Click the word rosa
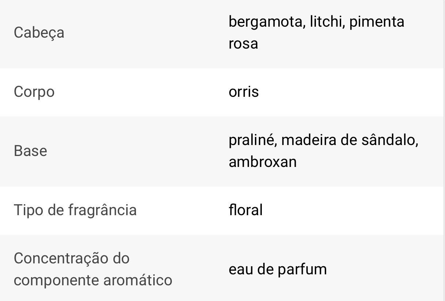The height and width of the screenshot is (301, 445). (243, 44)
